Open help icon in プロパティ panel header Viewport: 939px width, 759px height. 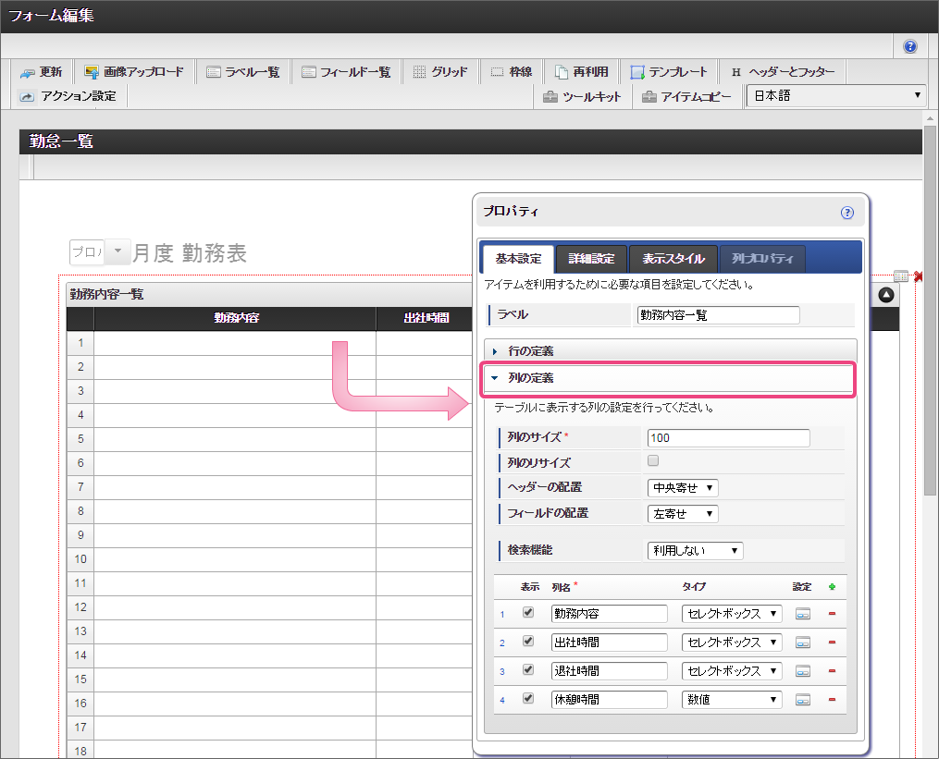pos(846,213)
